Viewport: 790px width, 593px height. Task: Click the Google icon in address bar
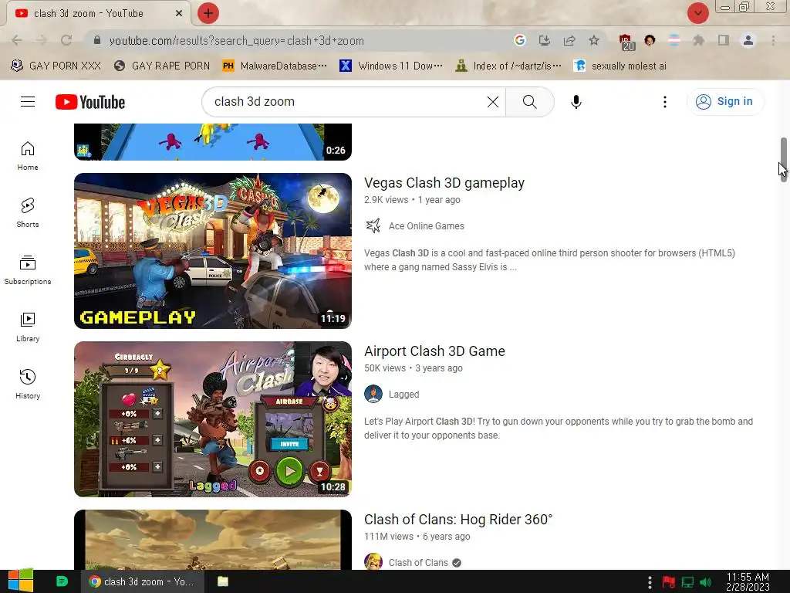[520, 40]
